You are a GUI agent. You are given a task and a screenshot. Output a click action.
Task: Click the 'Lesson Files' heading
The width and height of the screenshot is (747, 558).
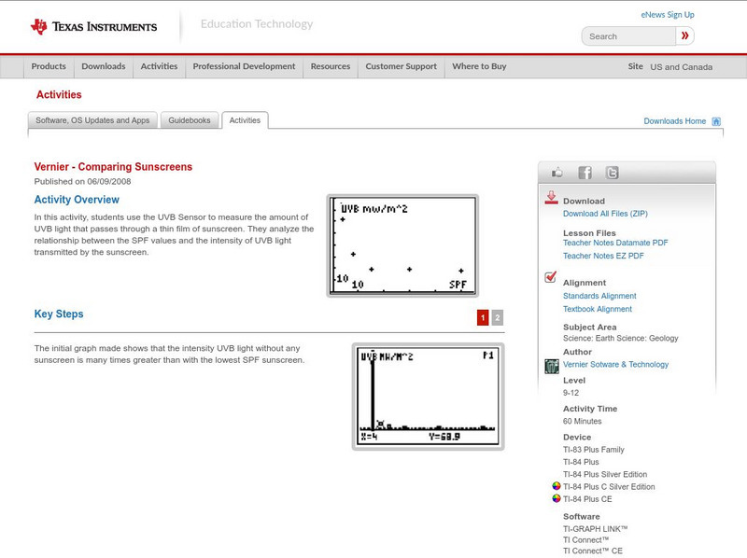589,233
